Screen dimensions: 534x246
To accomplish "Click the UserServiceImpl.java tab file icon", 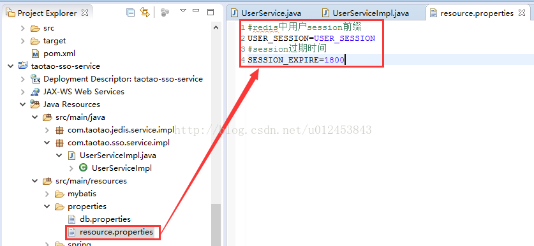I will tap(326, 13).
